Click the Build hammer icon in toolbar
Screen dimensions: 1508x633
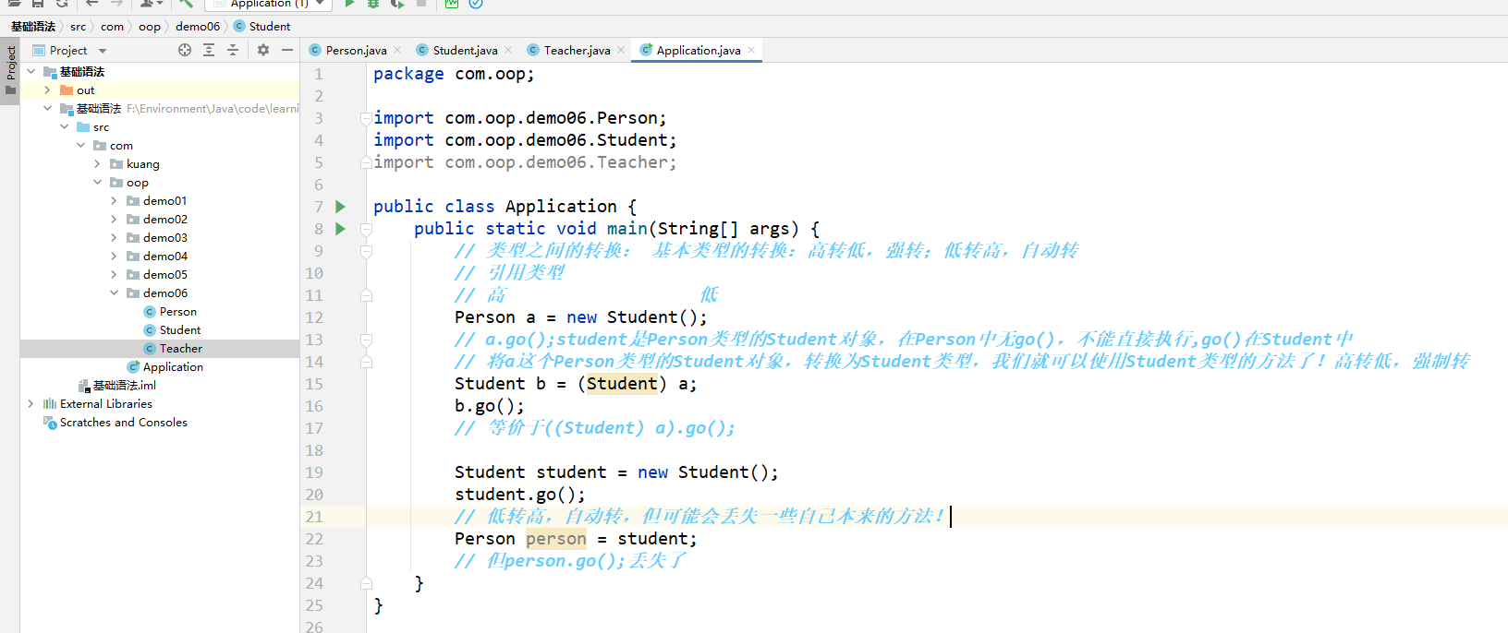click(x=186, y=4)
